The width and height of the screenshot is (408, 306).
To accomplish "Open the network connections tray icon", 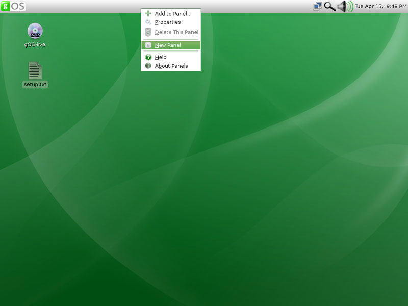I will [x=317, y=6].
